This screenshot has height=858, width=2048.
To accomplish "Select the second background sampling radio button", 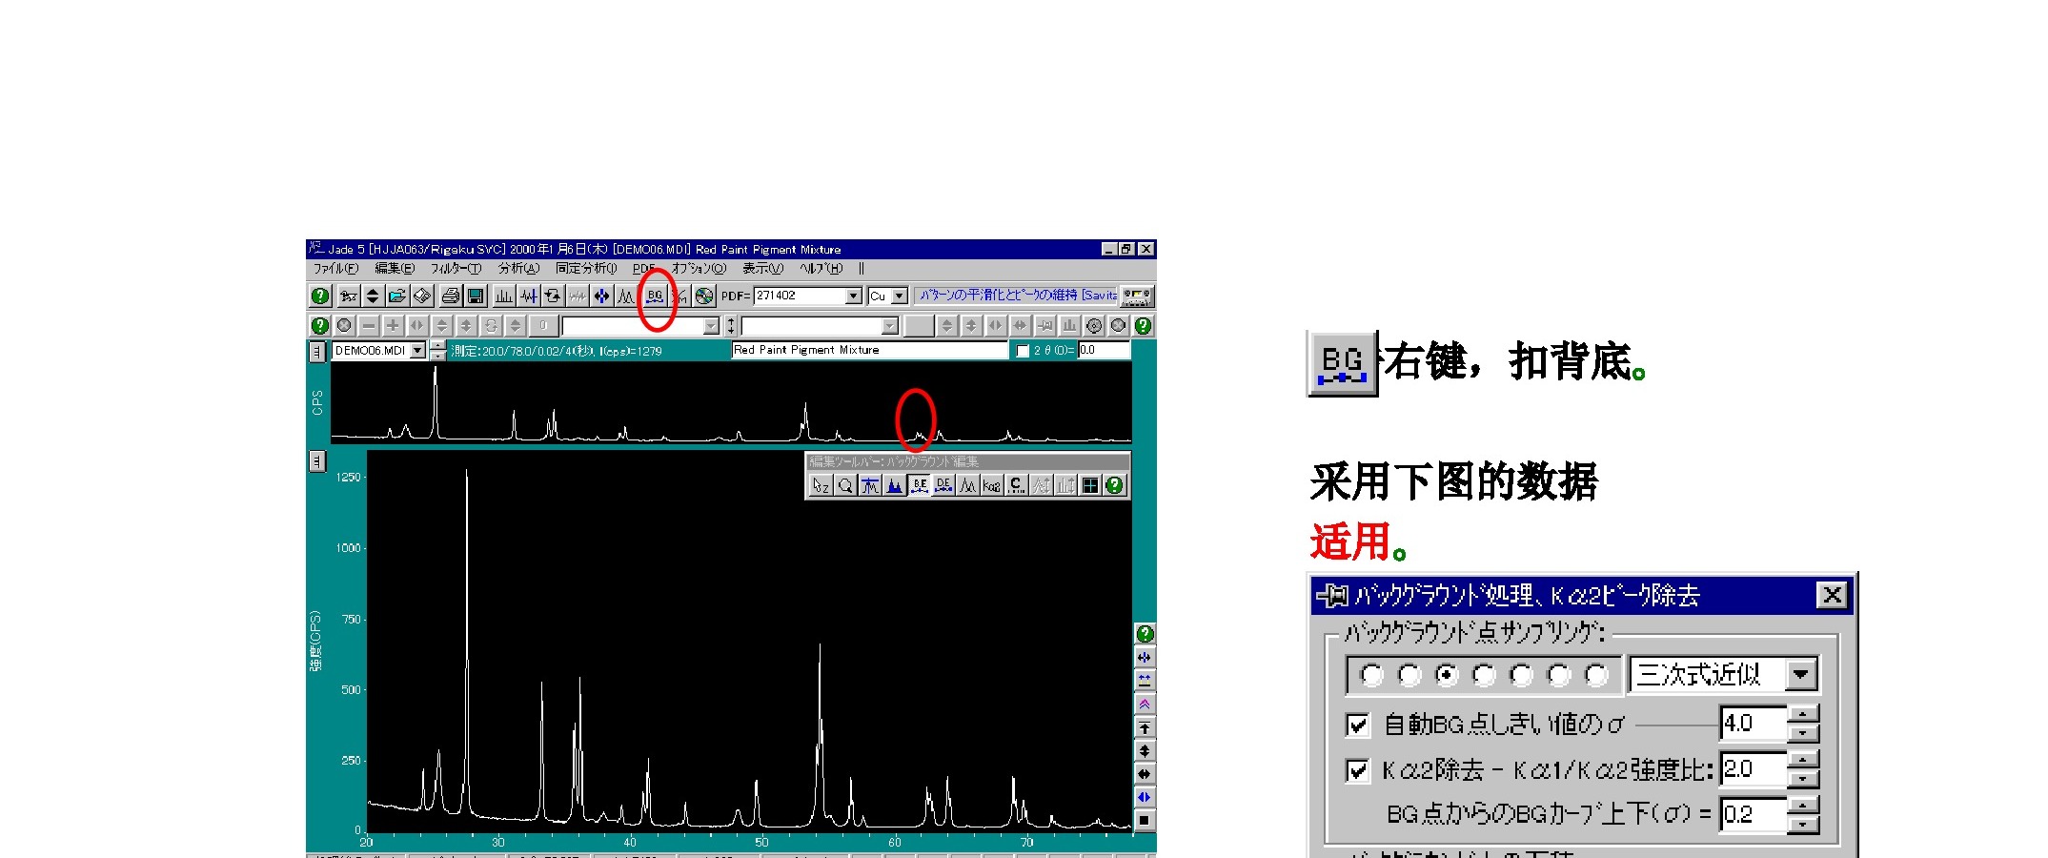I will click(x=1409, y=675).
